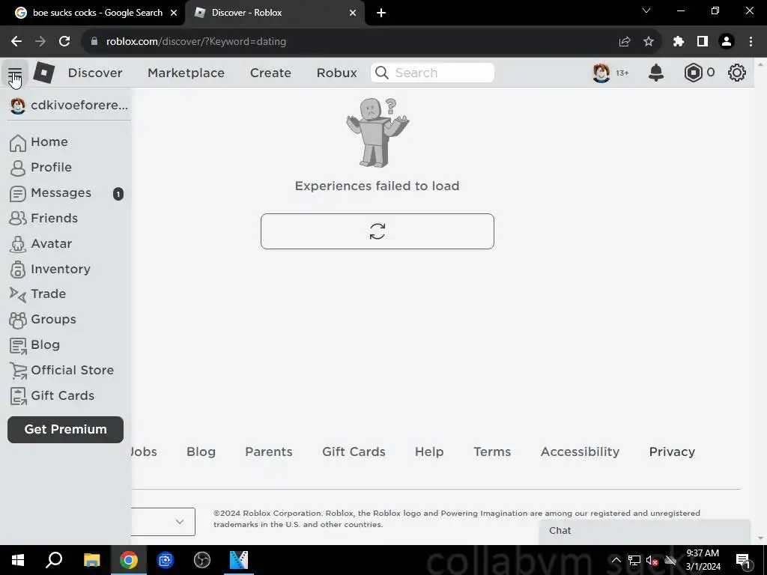Click the search magnifier icon
767x575 pixels.
[382, 73]
